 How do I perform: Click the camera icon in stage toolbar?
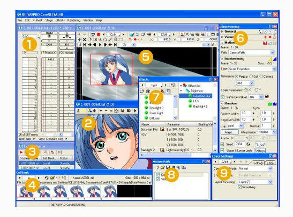pos(149,34)
